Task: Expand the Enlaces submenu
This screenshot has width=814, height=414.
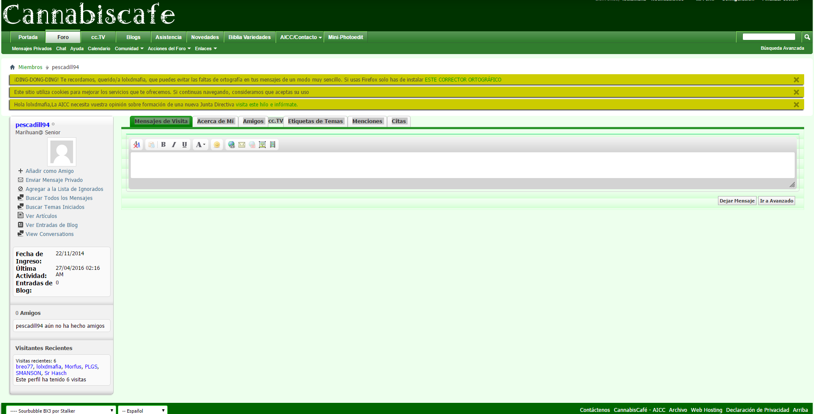Action: point(206,48)
